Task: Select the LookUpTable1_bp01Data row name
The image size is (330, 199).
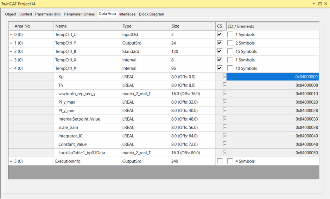Action: 82,153
